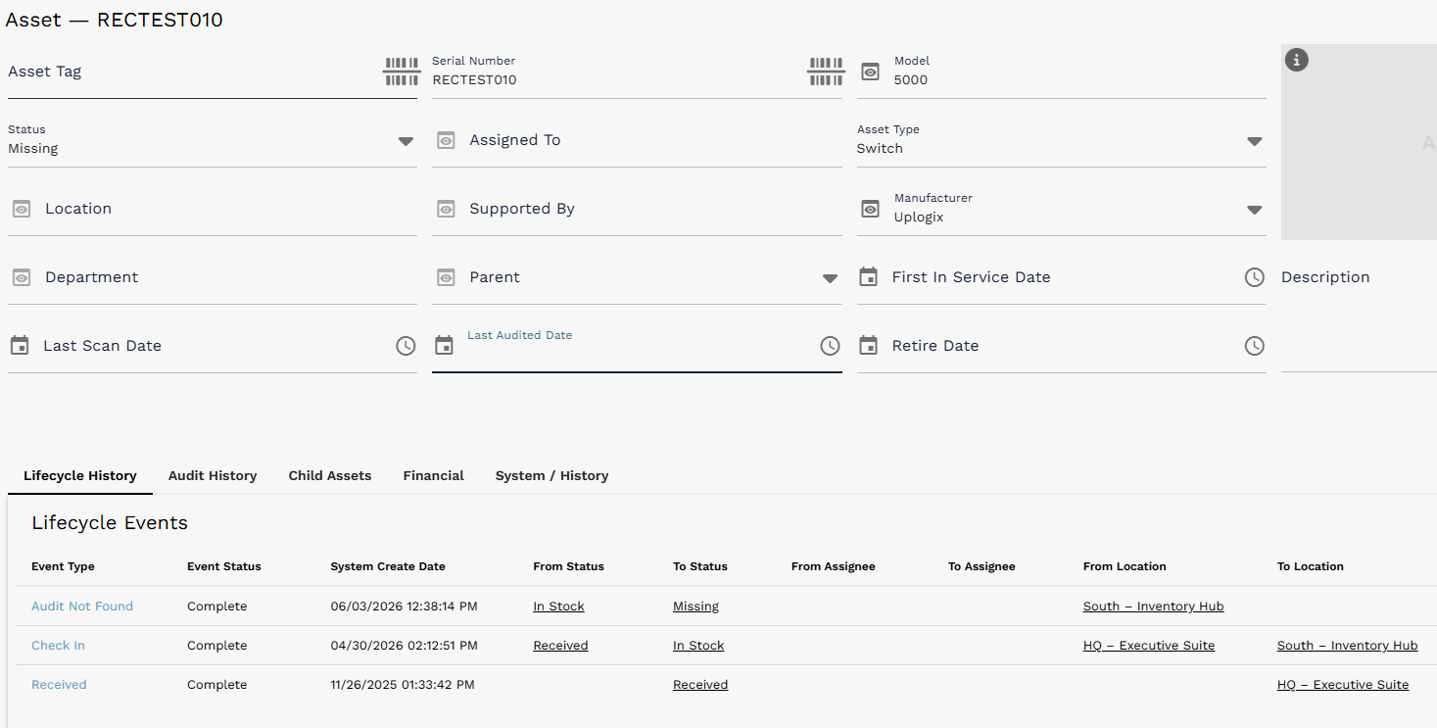Click In Stock To Status in Check In row

click(698, 646)
